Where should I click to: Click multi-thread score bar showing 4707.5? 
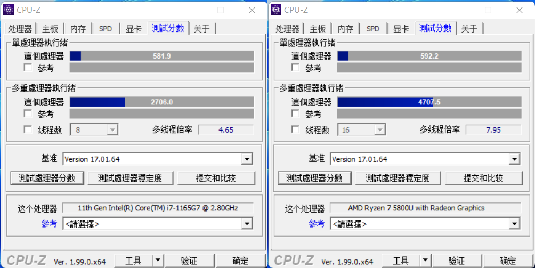(429, 102)
